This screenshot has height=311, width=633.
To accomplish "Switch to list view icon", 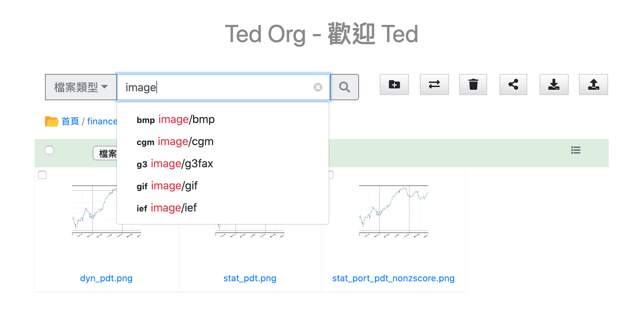I will click(576, 150).
